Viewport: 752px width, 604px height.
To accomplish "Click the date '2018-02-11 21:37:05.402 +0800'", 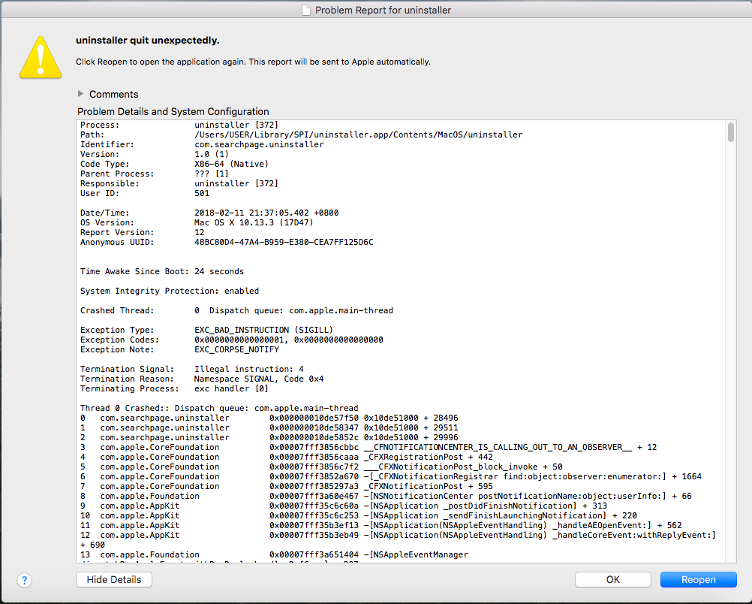I will (266, 213).
